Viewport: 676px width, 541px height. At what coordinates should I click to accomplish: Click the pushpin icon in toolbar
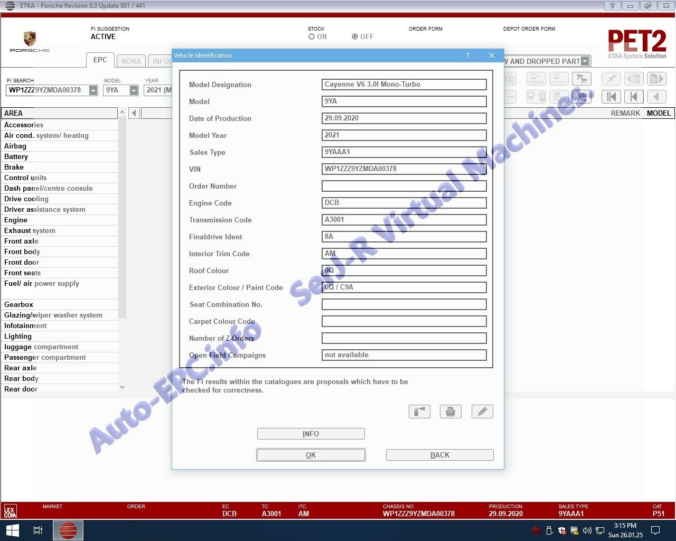point(612,79)
